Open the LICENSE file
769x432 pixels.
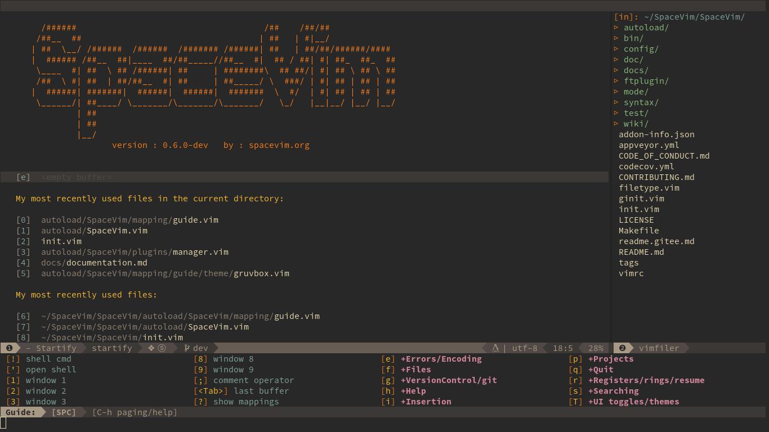(636, 220)
